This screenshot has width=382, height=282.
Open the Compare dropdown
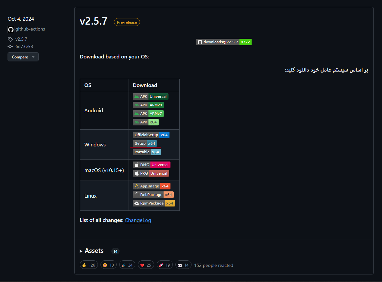click(23, 57)
